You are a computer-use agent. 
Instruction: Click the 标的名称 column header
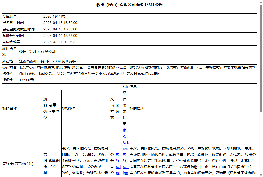click(9, 108)
